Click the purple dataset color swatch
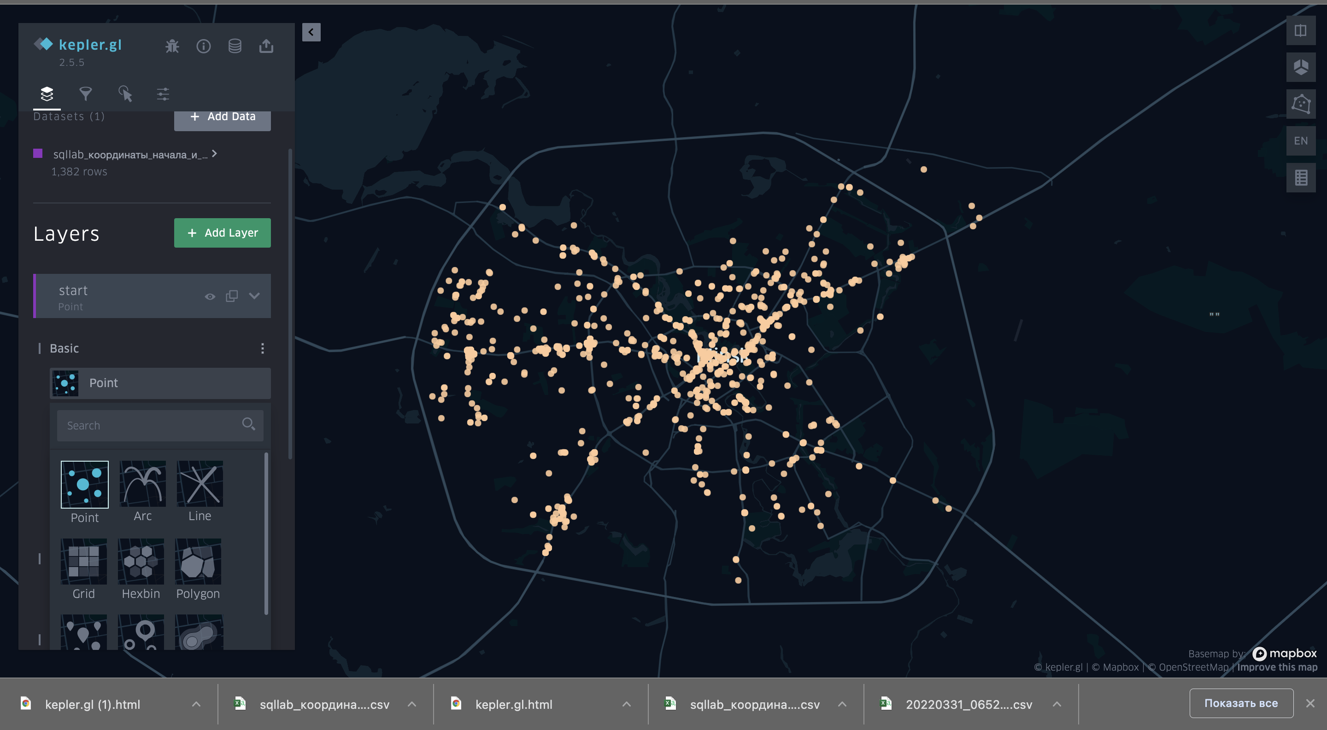Screen dimensions: 1327x730 pyautogui.click(x=38, y=153)
